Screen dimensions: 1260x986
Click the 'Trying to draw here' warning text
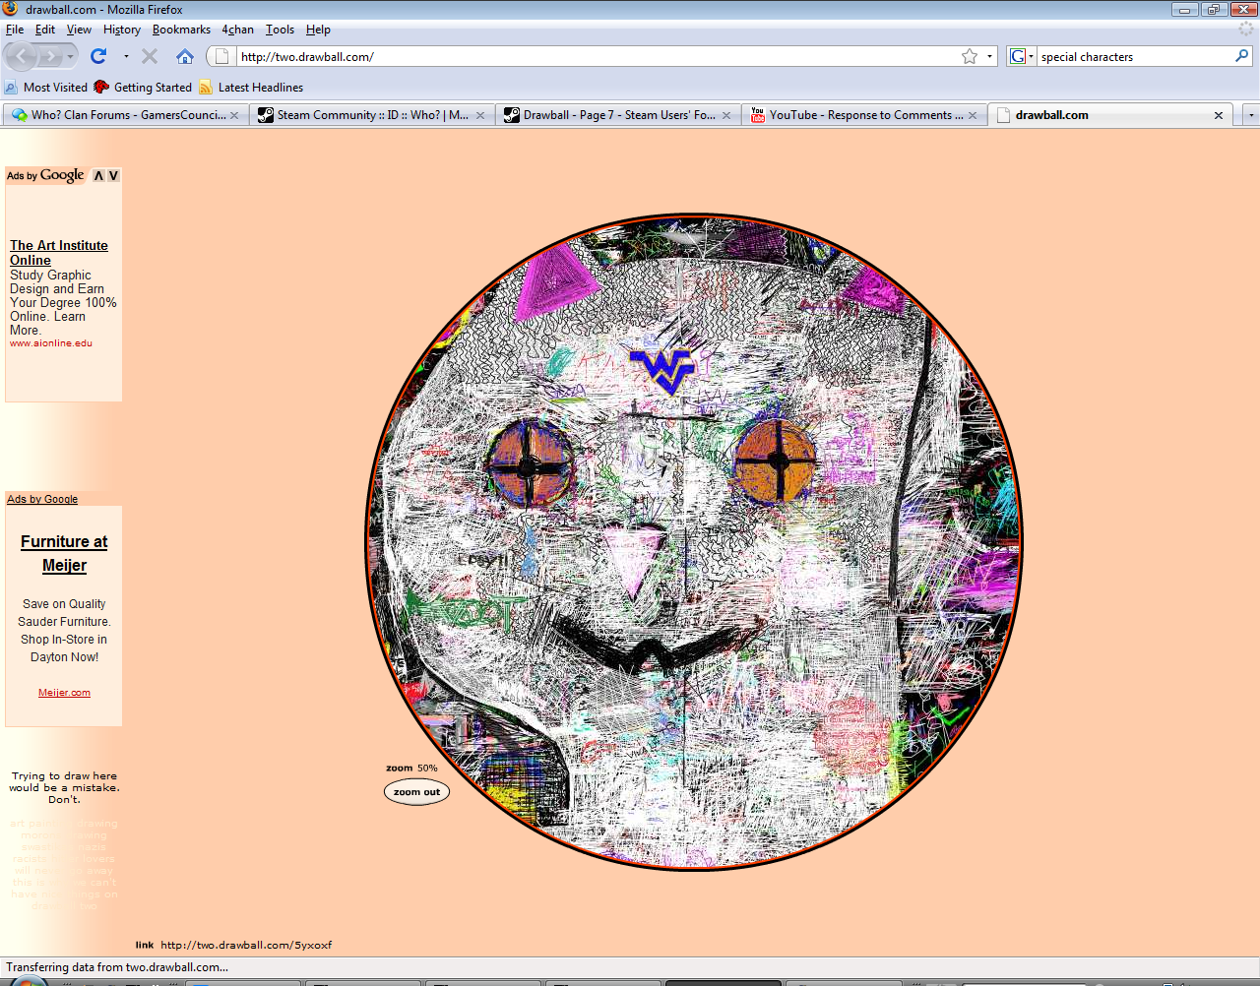tap(64, 787)
